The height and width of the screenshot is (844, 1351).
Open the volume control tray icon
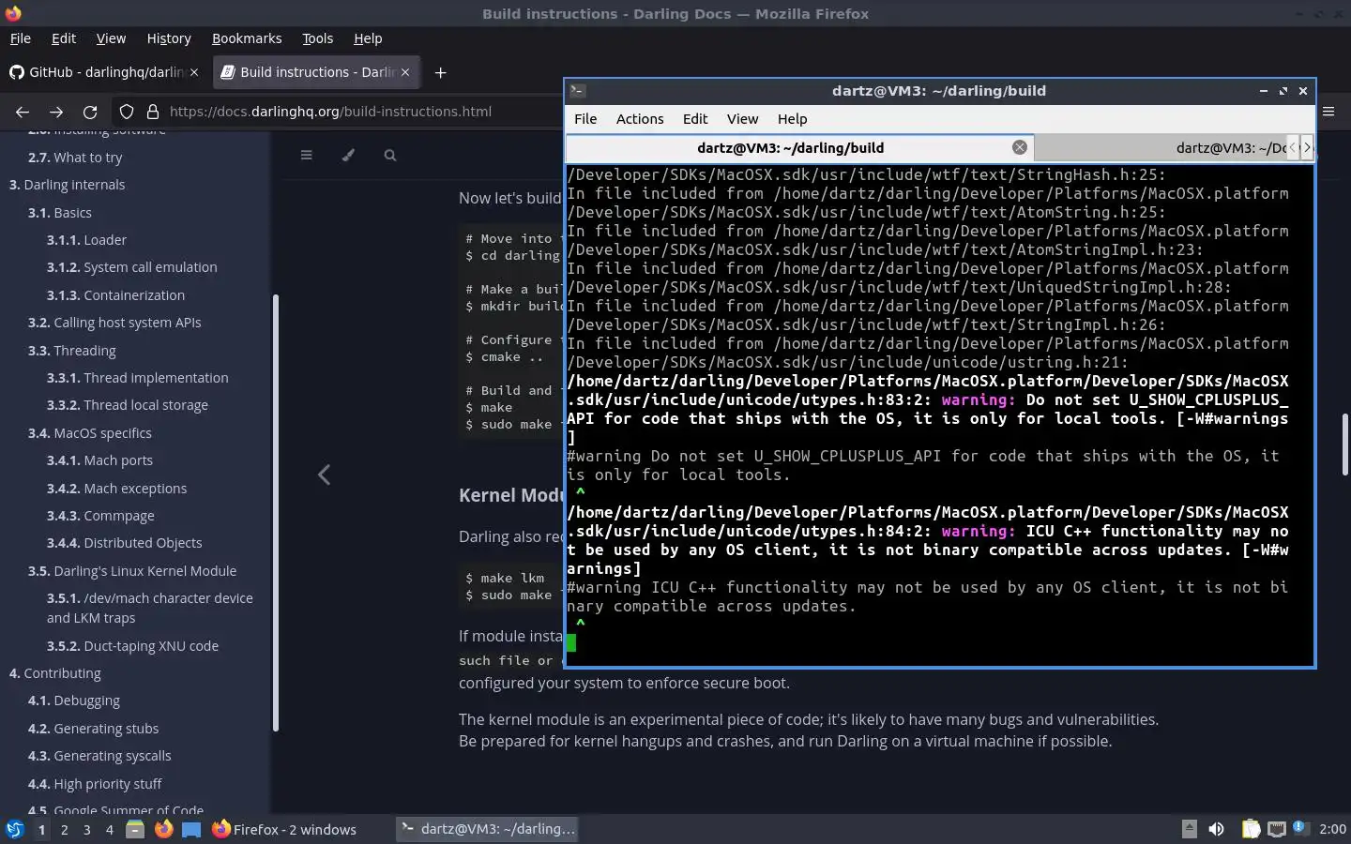(x=1216, y=829)
